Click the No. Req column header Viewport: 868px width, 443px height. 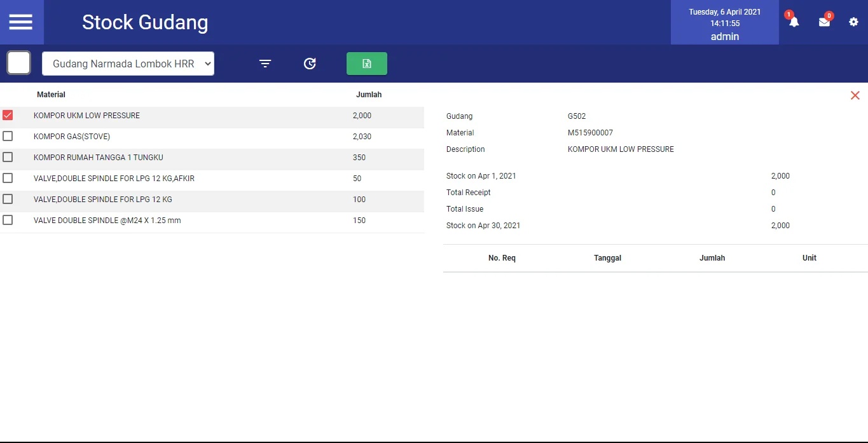(502, 258)
